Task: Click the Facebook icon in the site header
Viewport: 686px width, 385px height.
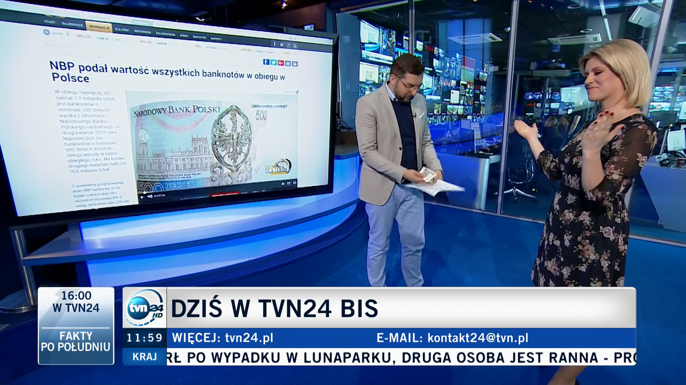Action: pos(274,44)
